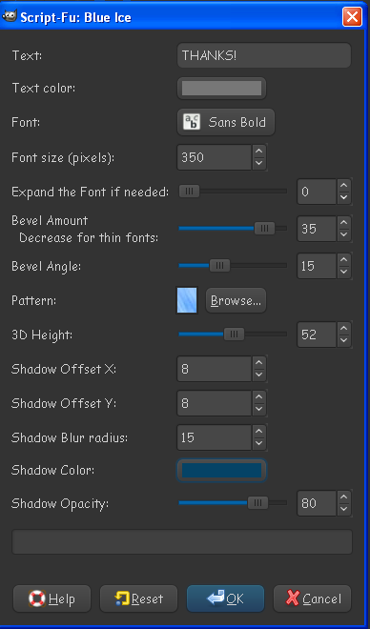Viewport: 370px width, 629px height.
Task: Decrease Shadow Opacity value with down arrow
Action: point(344,509)
